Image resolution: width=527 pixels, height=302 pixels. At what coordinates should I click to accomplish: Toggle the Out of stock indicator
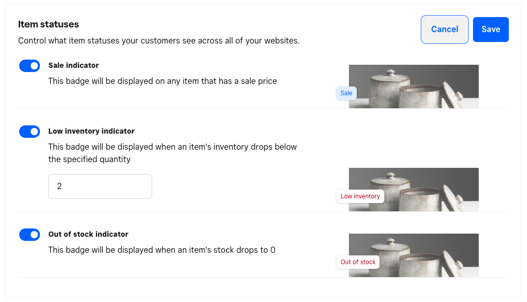click(30, 235)
